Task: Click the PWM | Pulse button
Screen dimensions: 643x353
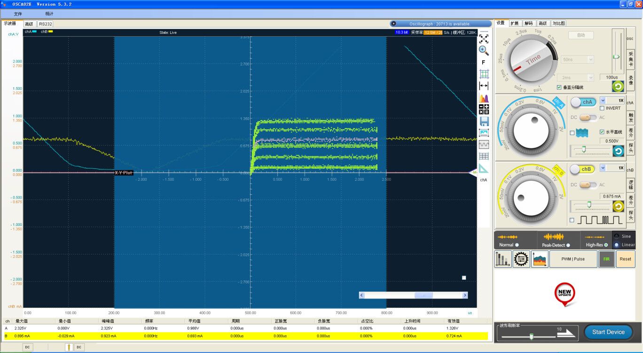Action: point(573,259)
